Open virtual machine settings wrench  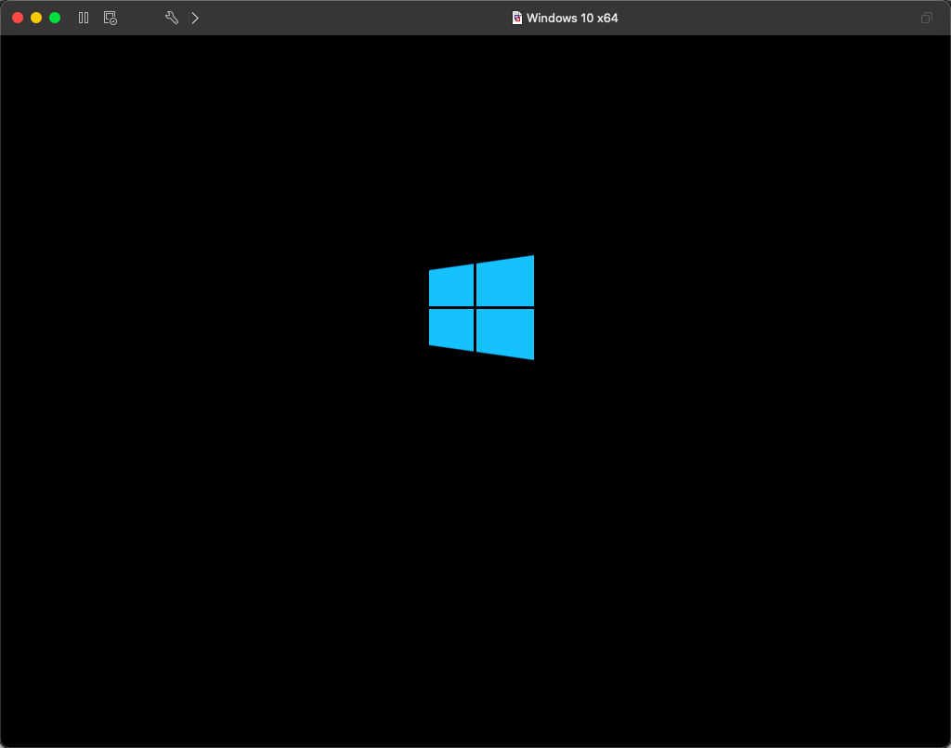point(172,19)
